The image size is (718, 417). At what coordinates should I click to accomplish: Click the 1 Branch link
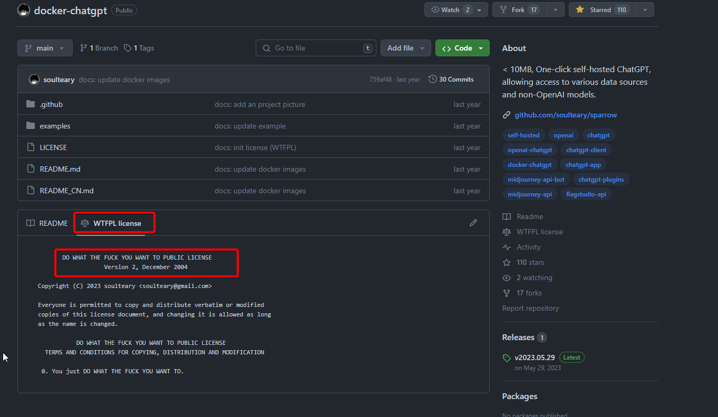[99, 48]
